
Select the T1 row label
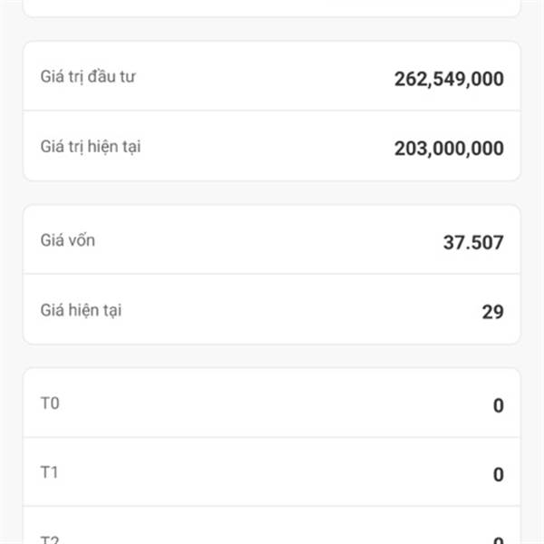click(49, 472)
